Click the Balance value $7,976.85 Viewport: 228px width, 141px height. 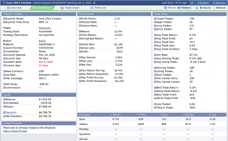(45, 99)
